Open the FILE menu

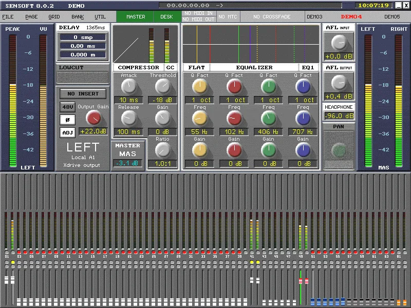(x=8, y=17)
